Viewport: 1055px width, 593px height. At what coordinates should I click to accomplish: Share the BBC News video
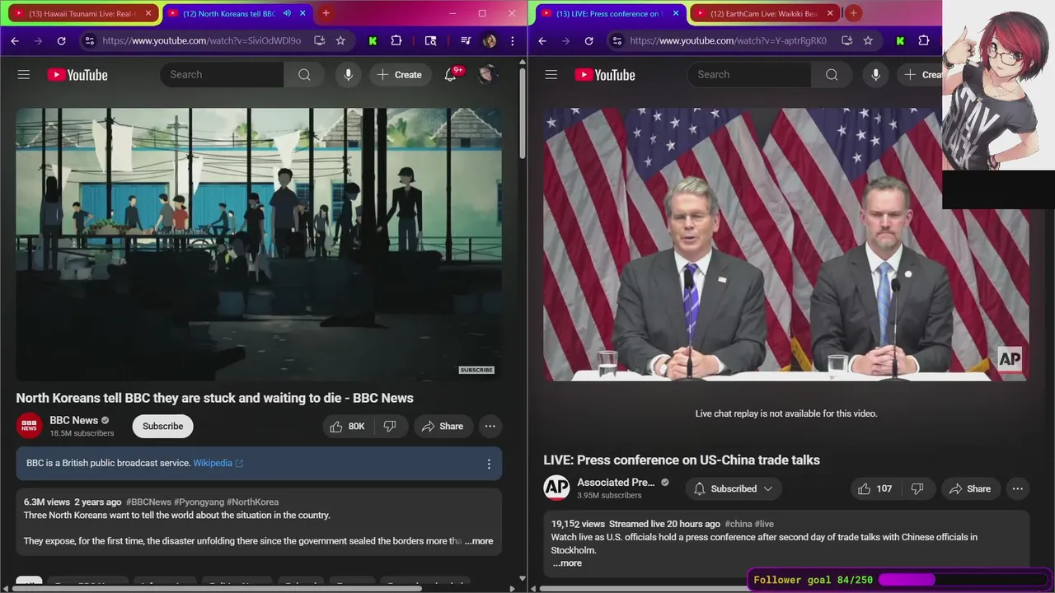(x=443, y=427)
